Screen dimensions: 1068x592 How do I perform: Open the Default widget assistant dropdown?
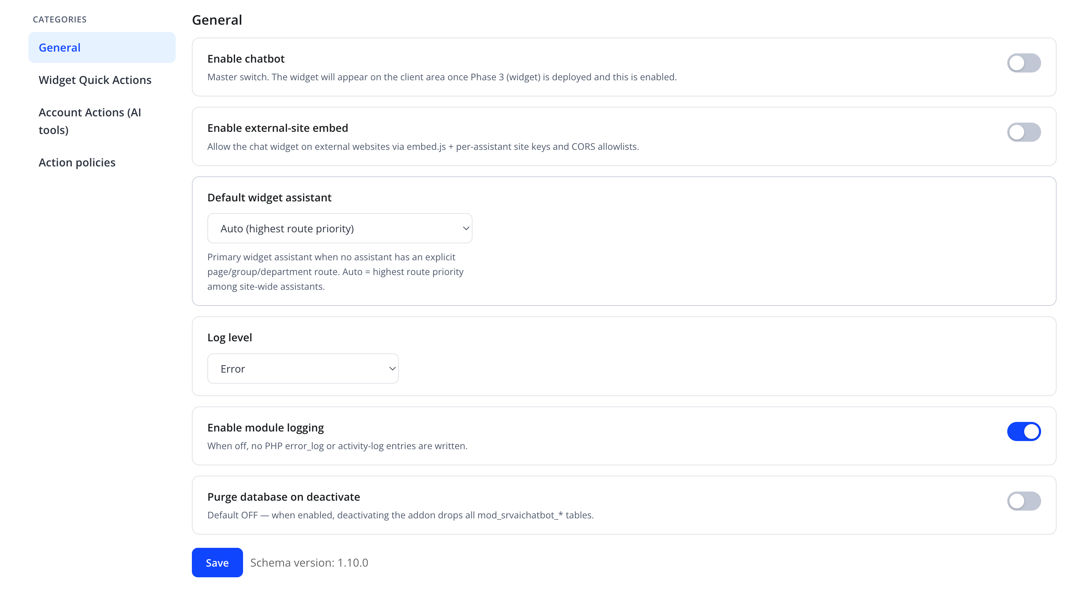340,228
